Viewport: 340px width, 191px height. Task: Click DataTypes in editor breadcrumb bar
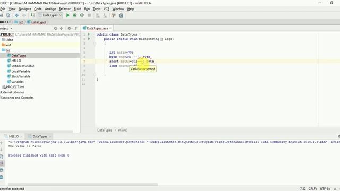pyautogui.click(x=105, y=130)
